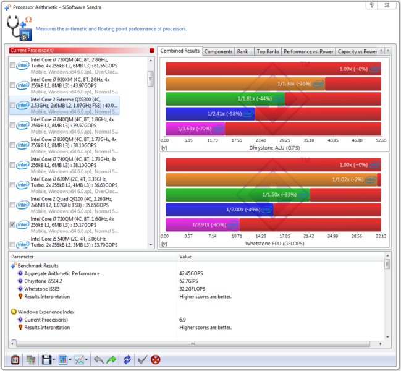Click the Parameter column header
Screen dimensions: 401x371
(x=93, y=257)
